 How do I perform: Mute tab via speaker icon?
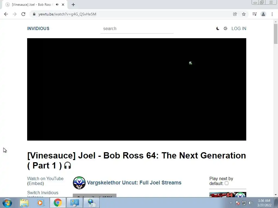click(57, 5)
